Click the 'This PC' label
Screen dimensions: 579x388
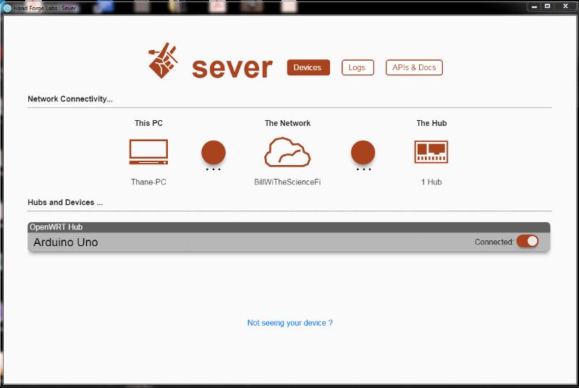[148, 123]
